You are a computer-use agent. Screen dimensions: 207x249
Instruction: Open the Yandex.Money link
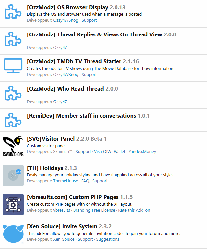point(142,152)
